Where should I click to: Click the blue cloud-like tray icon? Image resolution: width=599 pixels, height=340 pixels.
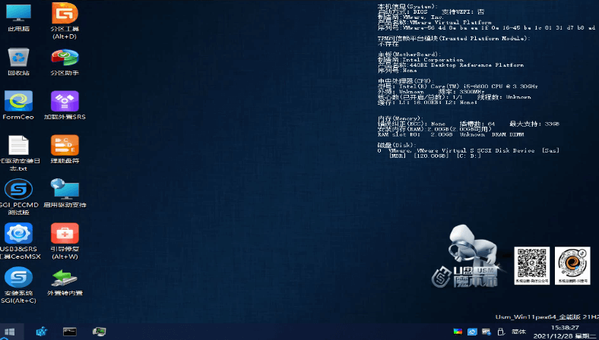tap(472, 332)
